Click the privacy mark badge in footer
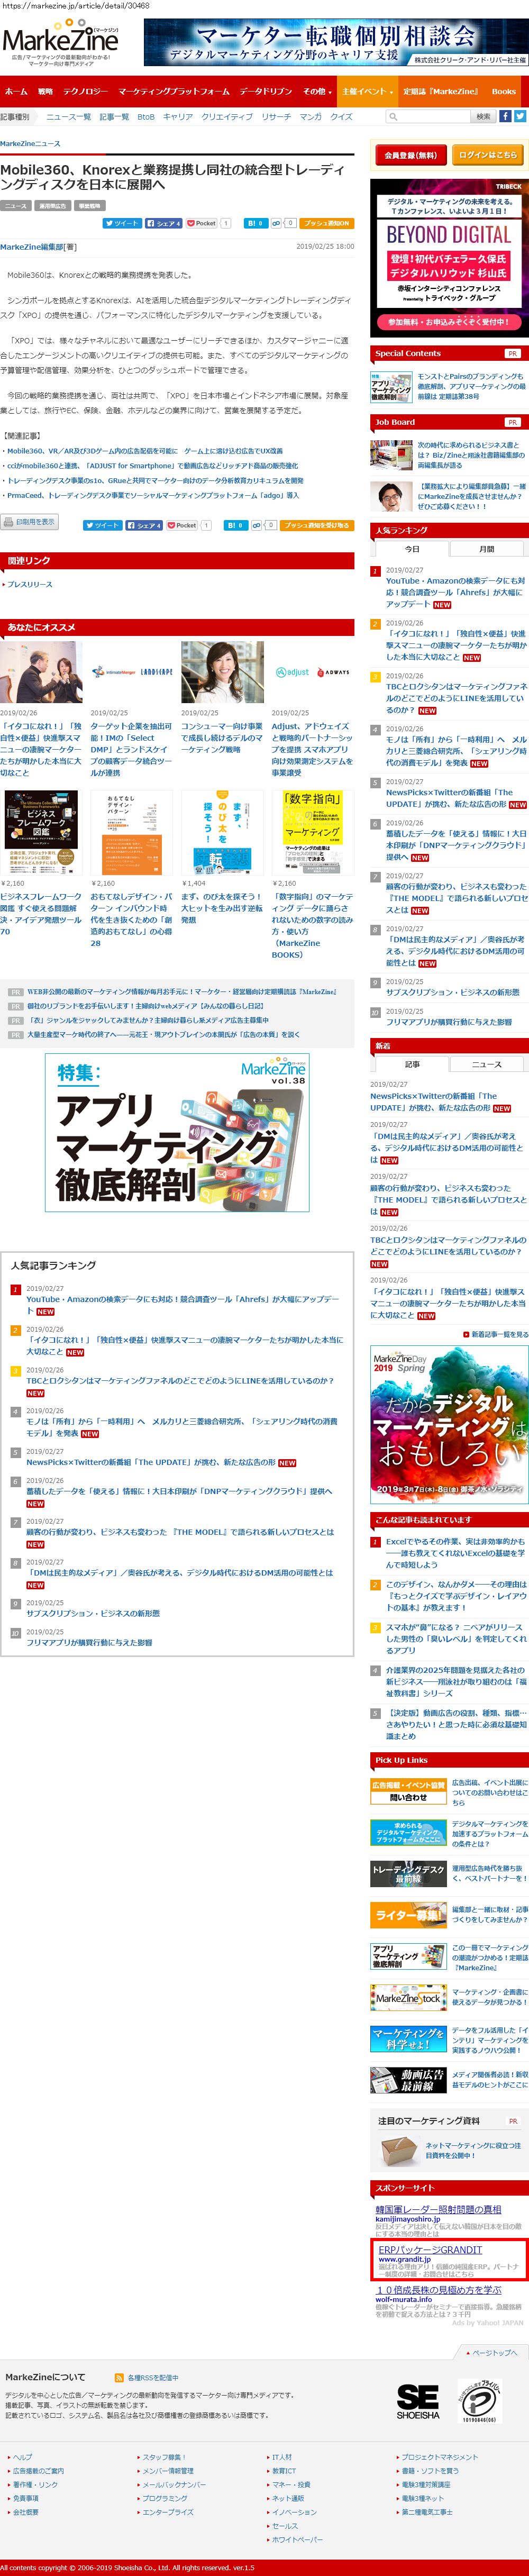 pyautogui.click(x=479, y=2401)
